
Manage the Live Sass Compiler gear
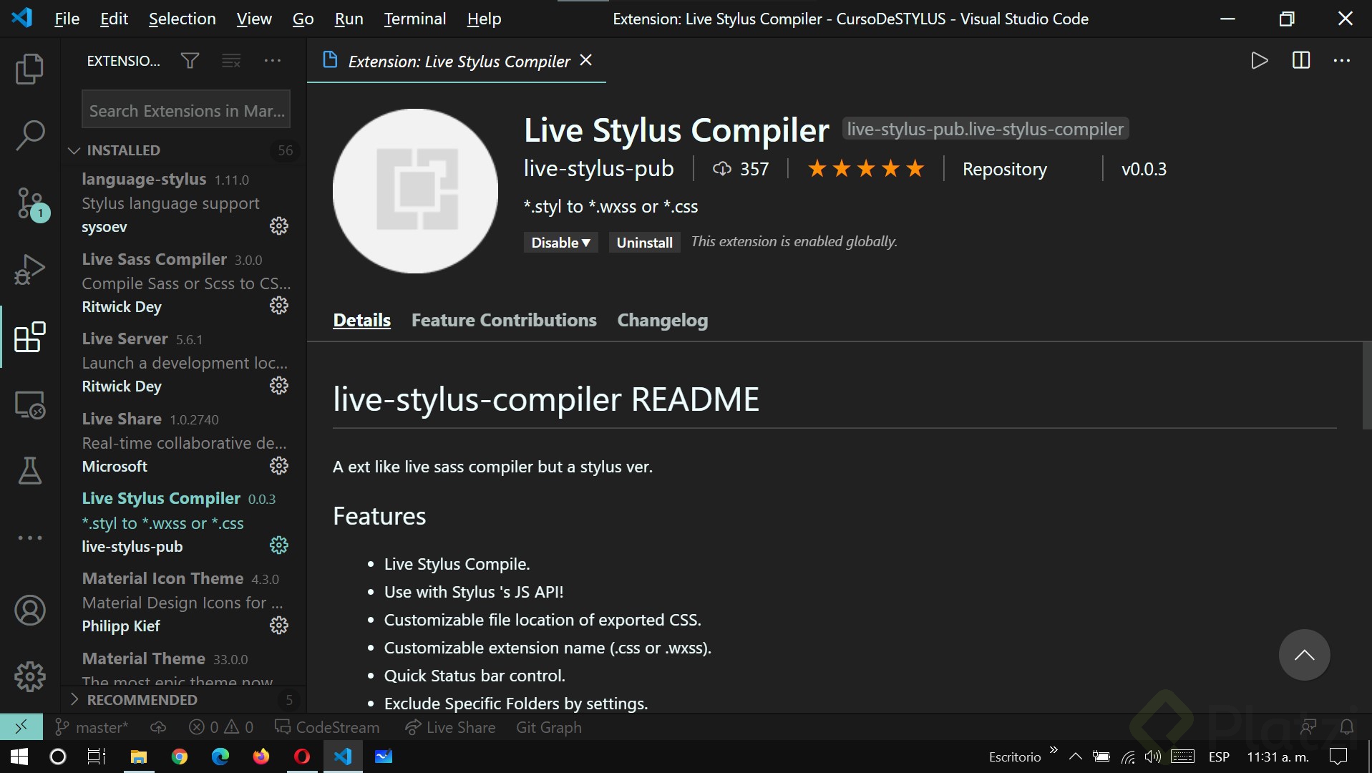tap(278, 306)
